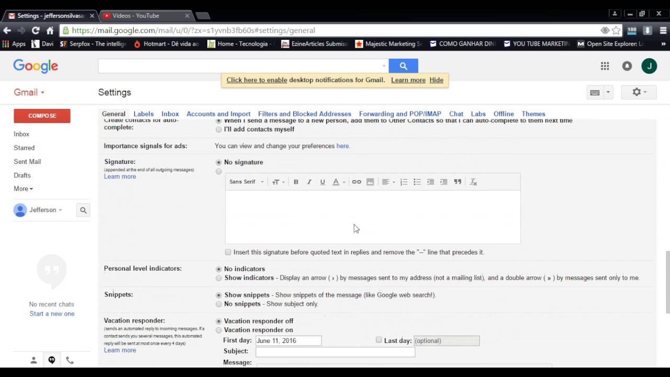Apply quote formatting in signature
This screenshot has width=670, height=377.
coord(457,182)
